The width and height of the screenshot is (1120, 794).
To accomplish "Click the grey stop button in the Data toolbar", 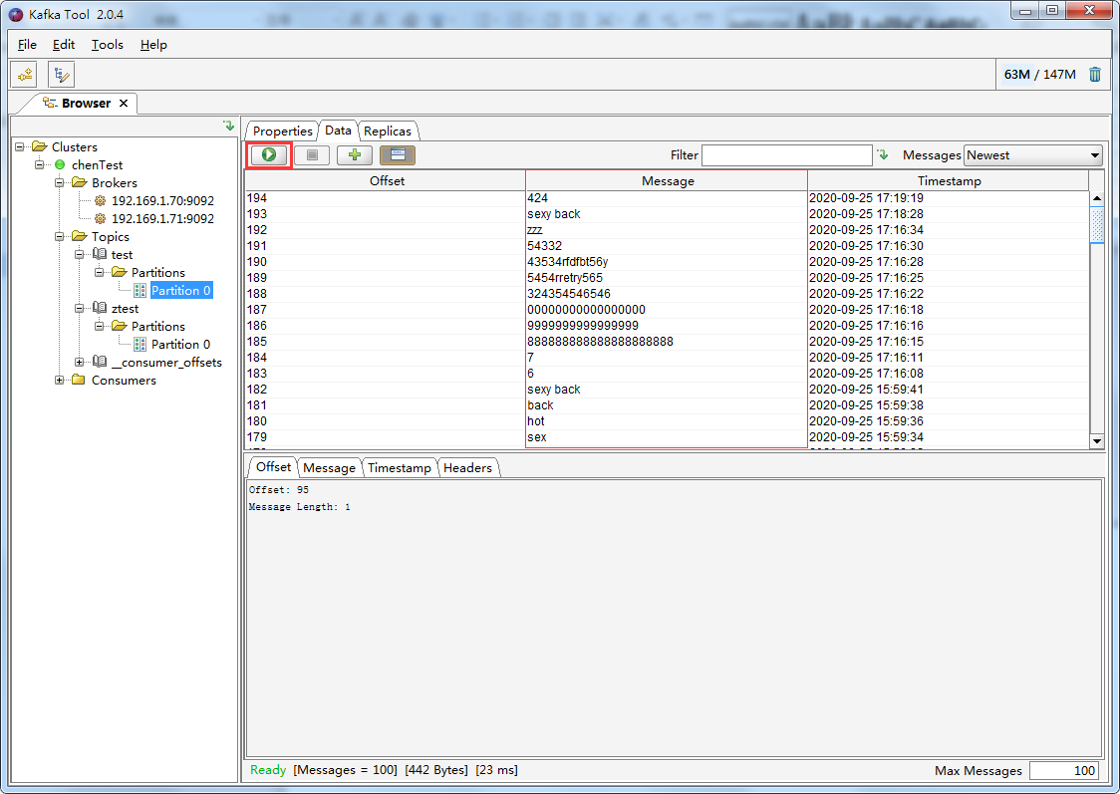I will pos(312,155).
